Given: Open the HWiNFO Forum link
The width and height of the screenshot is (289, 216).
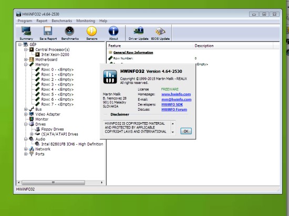Looking at the screenshot, I should (174, 110).
